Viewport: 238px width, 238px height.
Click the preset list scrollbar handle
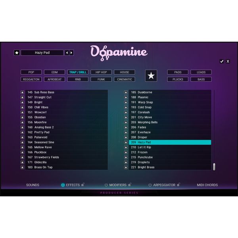[x=214, y=167]
